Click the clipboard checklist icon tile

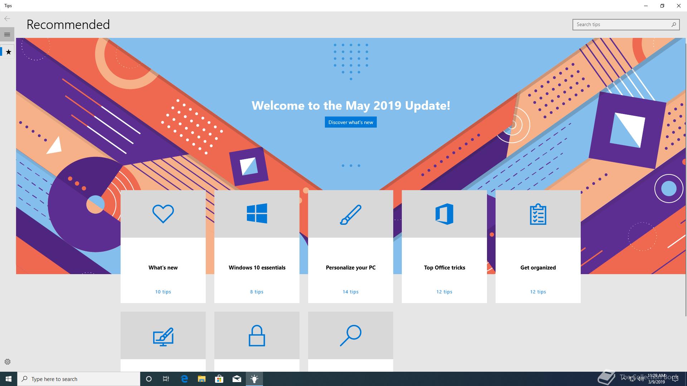click(x=538, y=214)
